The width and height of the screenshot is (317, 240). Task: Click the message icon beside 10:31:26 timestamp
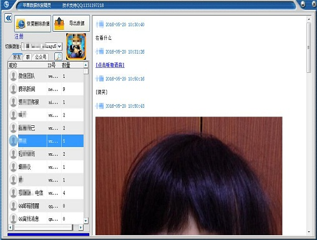point(100,51)
